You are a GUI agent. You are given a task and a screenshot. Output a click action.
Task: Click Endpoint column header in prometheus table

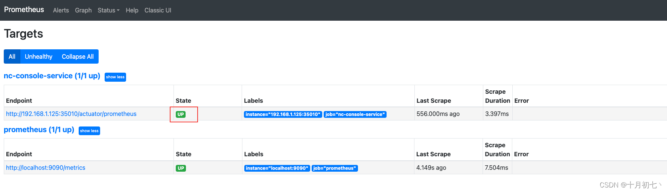click(x=19, y=154)
